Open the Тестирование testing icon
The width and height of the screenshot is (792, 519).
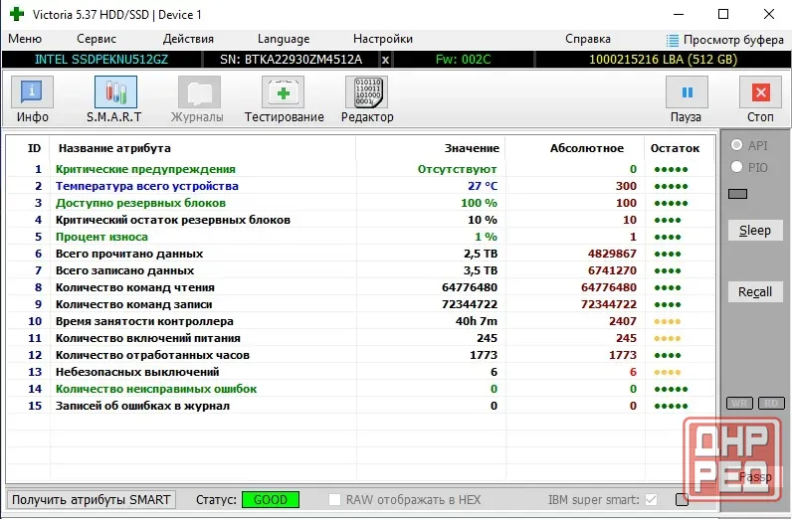coord(283,91)
